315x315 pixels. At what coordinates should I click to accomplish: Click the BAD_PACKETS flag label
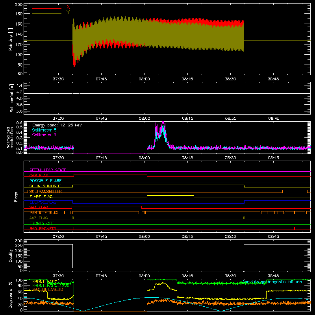click(x=43, y=228)
